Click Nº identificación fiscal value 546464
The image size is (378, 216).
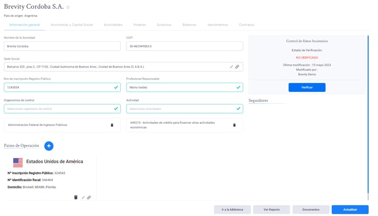click(47, 180)
